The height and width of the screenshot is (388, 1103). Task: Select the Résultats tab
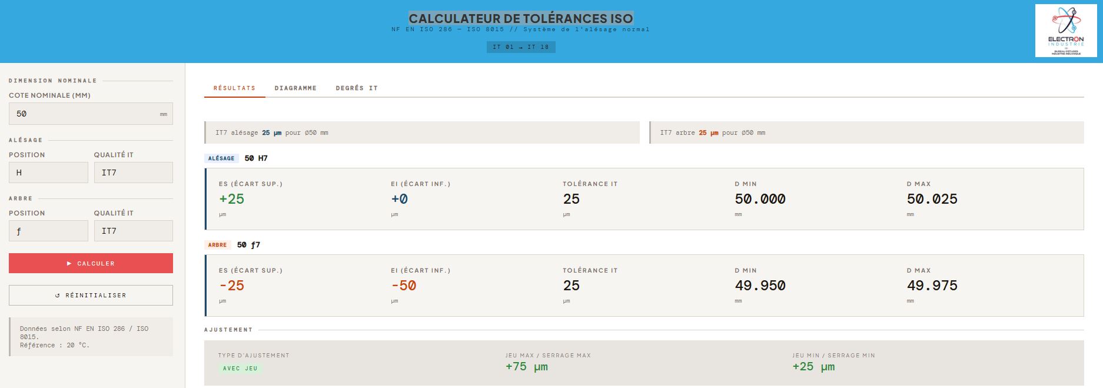(x=234, y=88)
